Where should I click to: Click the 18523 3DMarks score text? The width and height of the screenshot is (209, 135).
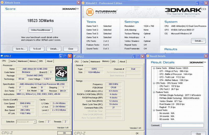pyautogui.click(x=40, y=21)
